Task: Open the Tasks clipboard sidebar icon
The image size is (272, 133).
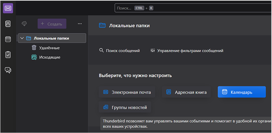Action: (8, 54)
